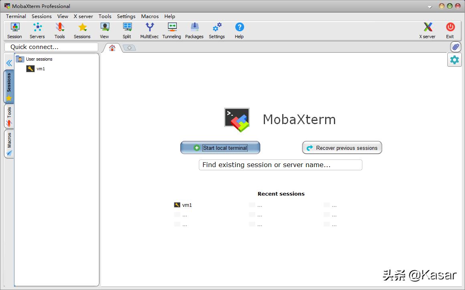This screenshot has height=290, width=465.
Task: Open MultiExec mode from toolbar
Action: [x=149, y=31]
